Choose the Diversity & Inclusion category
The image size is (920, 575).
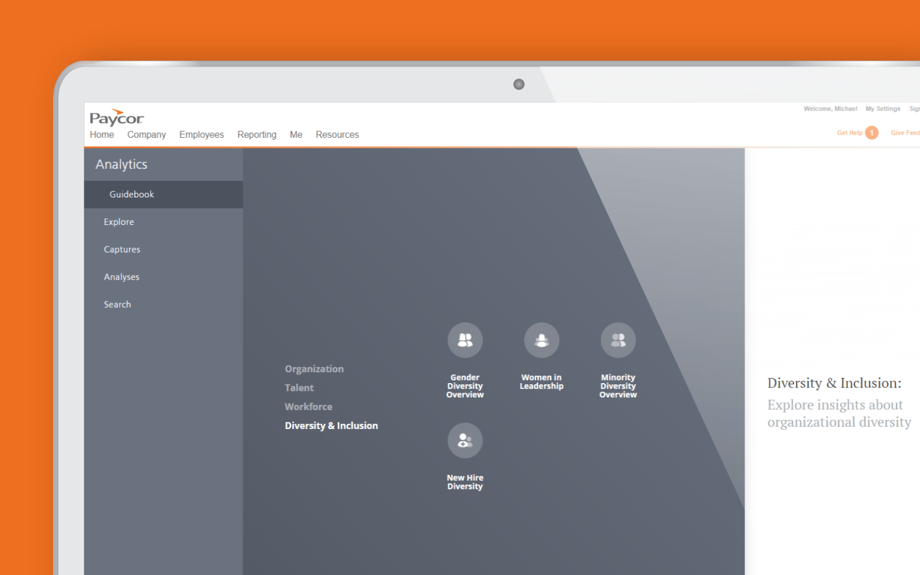click(x=331, y=426)
